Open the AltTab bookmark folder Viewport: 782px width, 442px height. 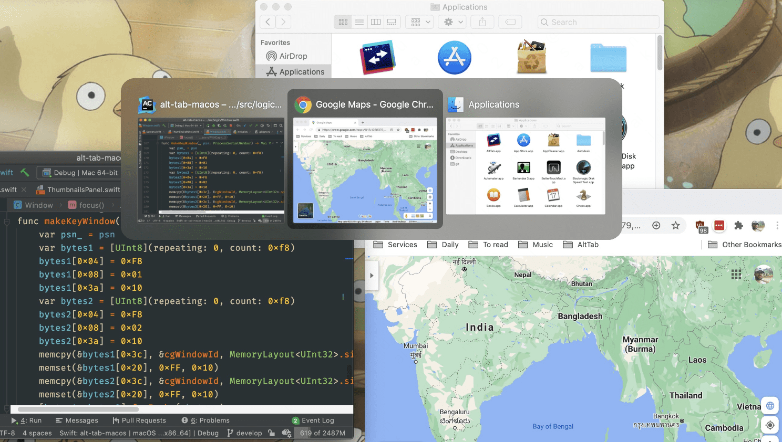[581, 245]
